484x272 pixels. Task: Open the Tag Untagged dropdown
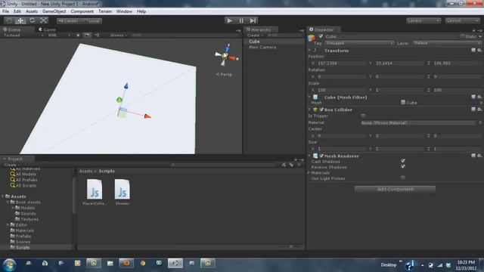tap(359, 43)
